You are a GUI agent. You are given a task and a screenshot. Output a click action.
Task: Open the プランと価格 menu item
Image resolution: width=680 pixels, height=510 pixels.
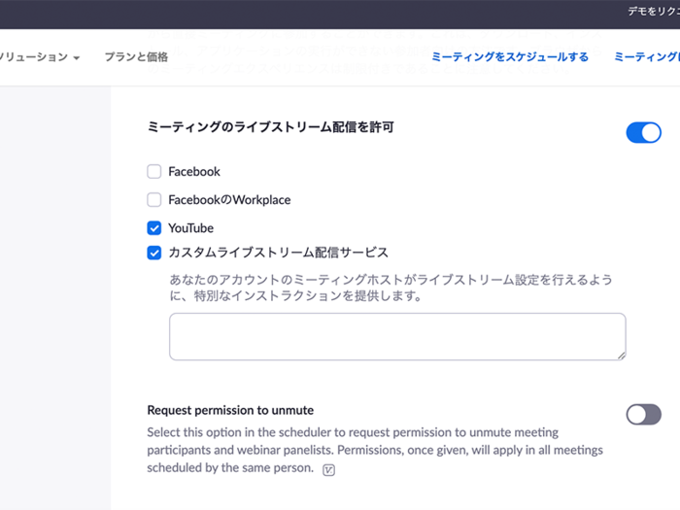[x=136, y=57]
